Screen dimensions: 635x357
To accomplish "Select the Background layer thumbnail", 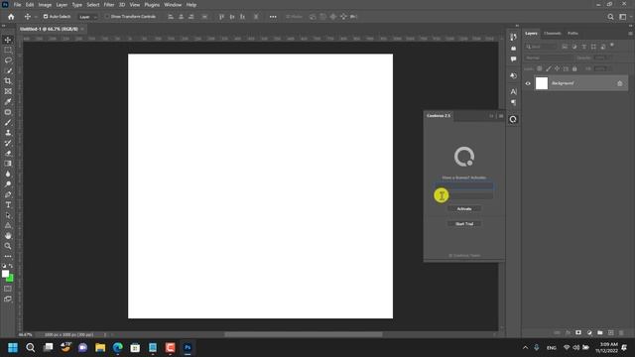I will click(542, 83).
